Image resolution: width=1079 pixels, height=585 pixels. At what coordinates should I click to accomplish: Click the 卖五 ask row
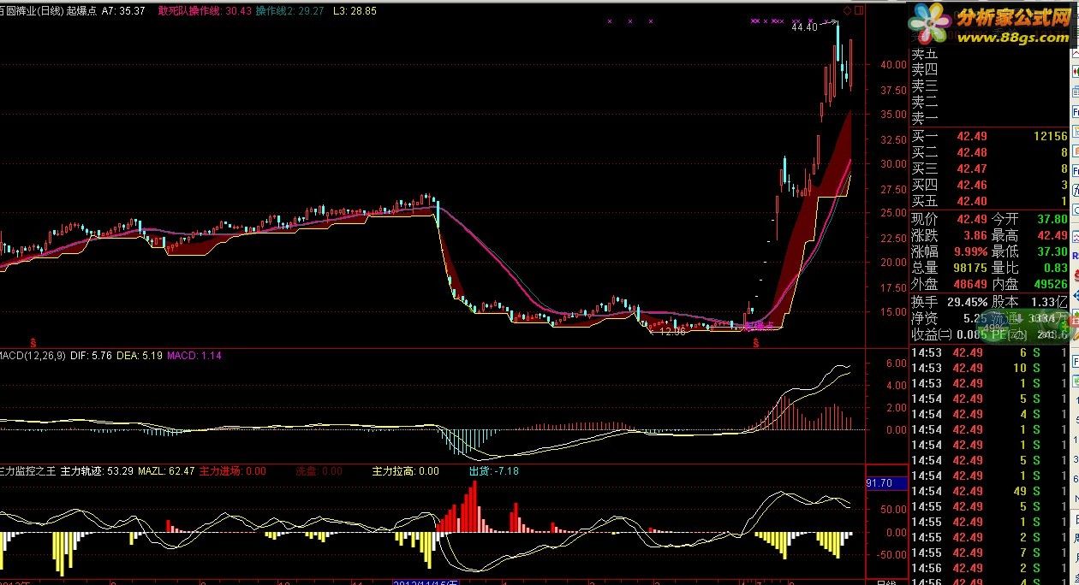point(989,54)
